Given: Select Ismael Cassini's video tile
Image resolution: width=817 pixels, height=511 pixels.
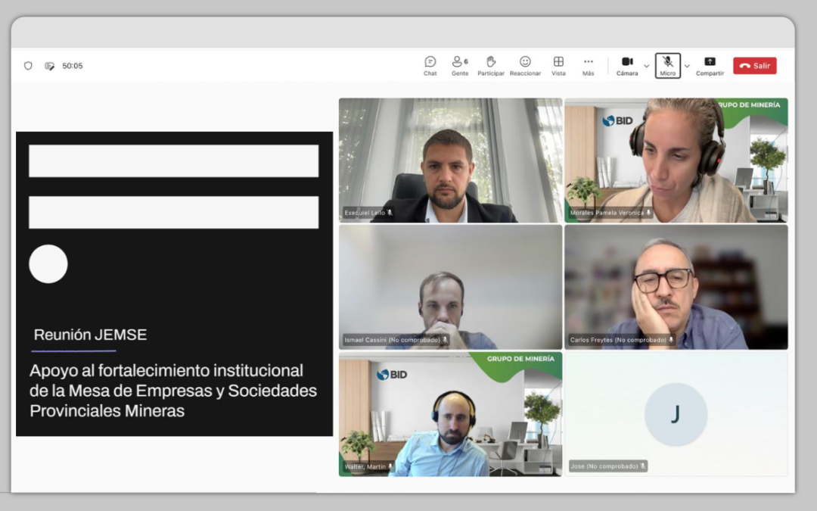Looking at the screenshot, I should (x=450, y=286).
